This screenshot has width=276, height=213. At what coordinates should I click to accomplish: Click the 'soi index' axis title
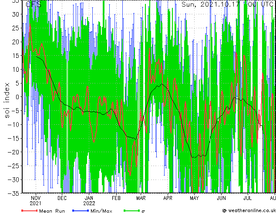pyautogui.click(x=7, y=100)
